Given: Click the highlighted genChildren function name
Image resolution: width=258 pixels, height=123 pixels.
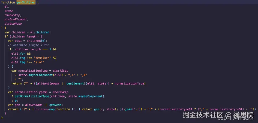Looking at the screenshot, I should [x=26, y=2].
